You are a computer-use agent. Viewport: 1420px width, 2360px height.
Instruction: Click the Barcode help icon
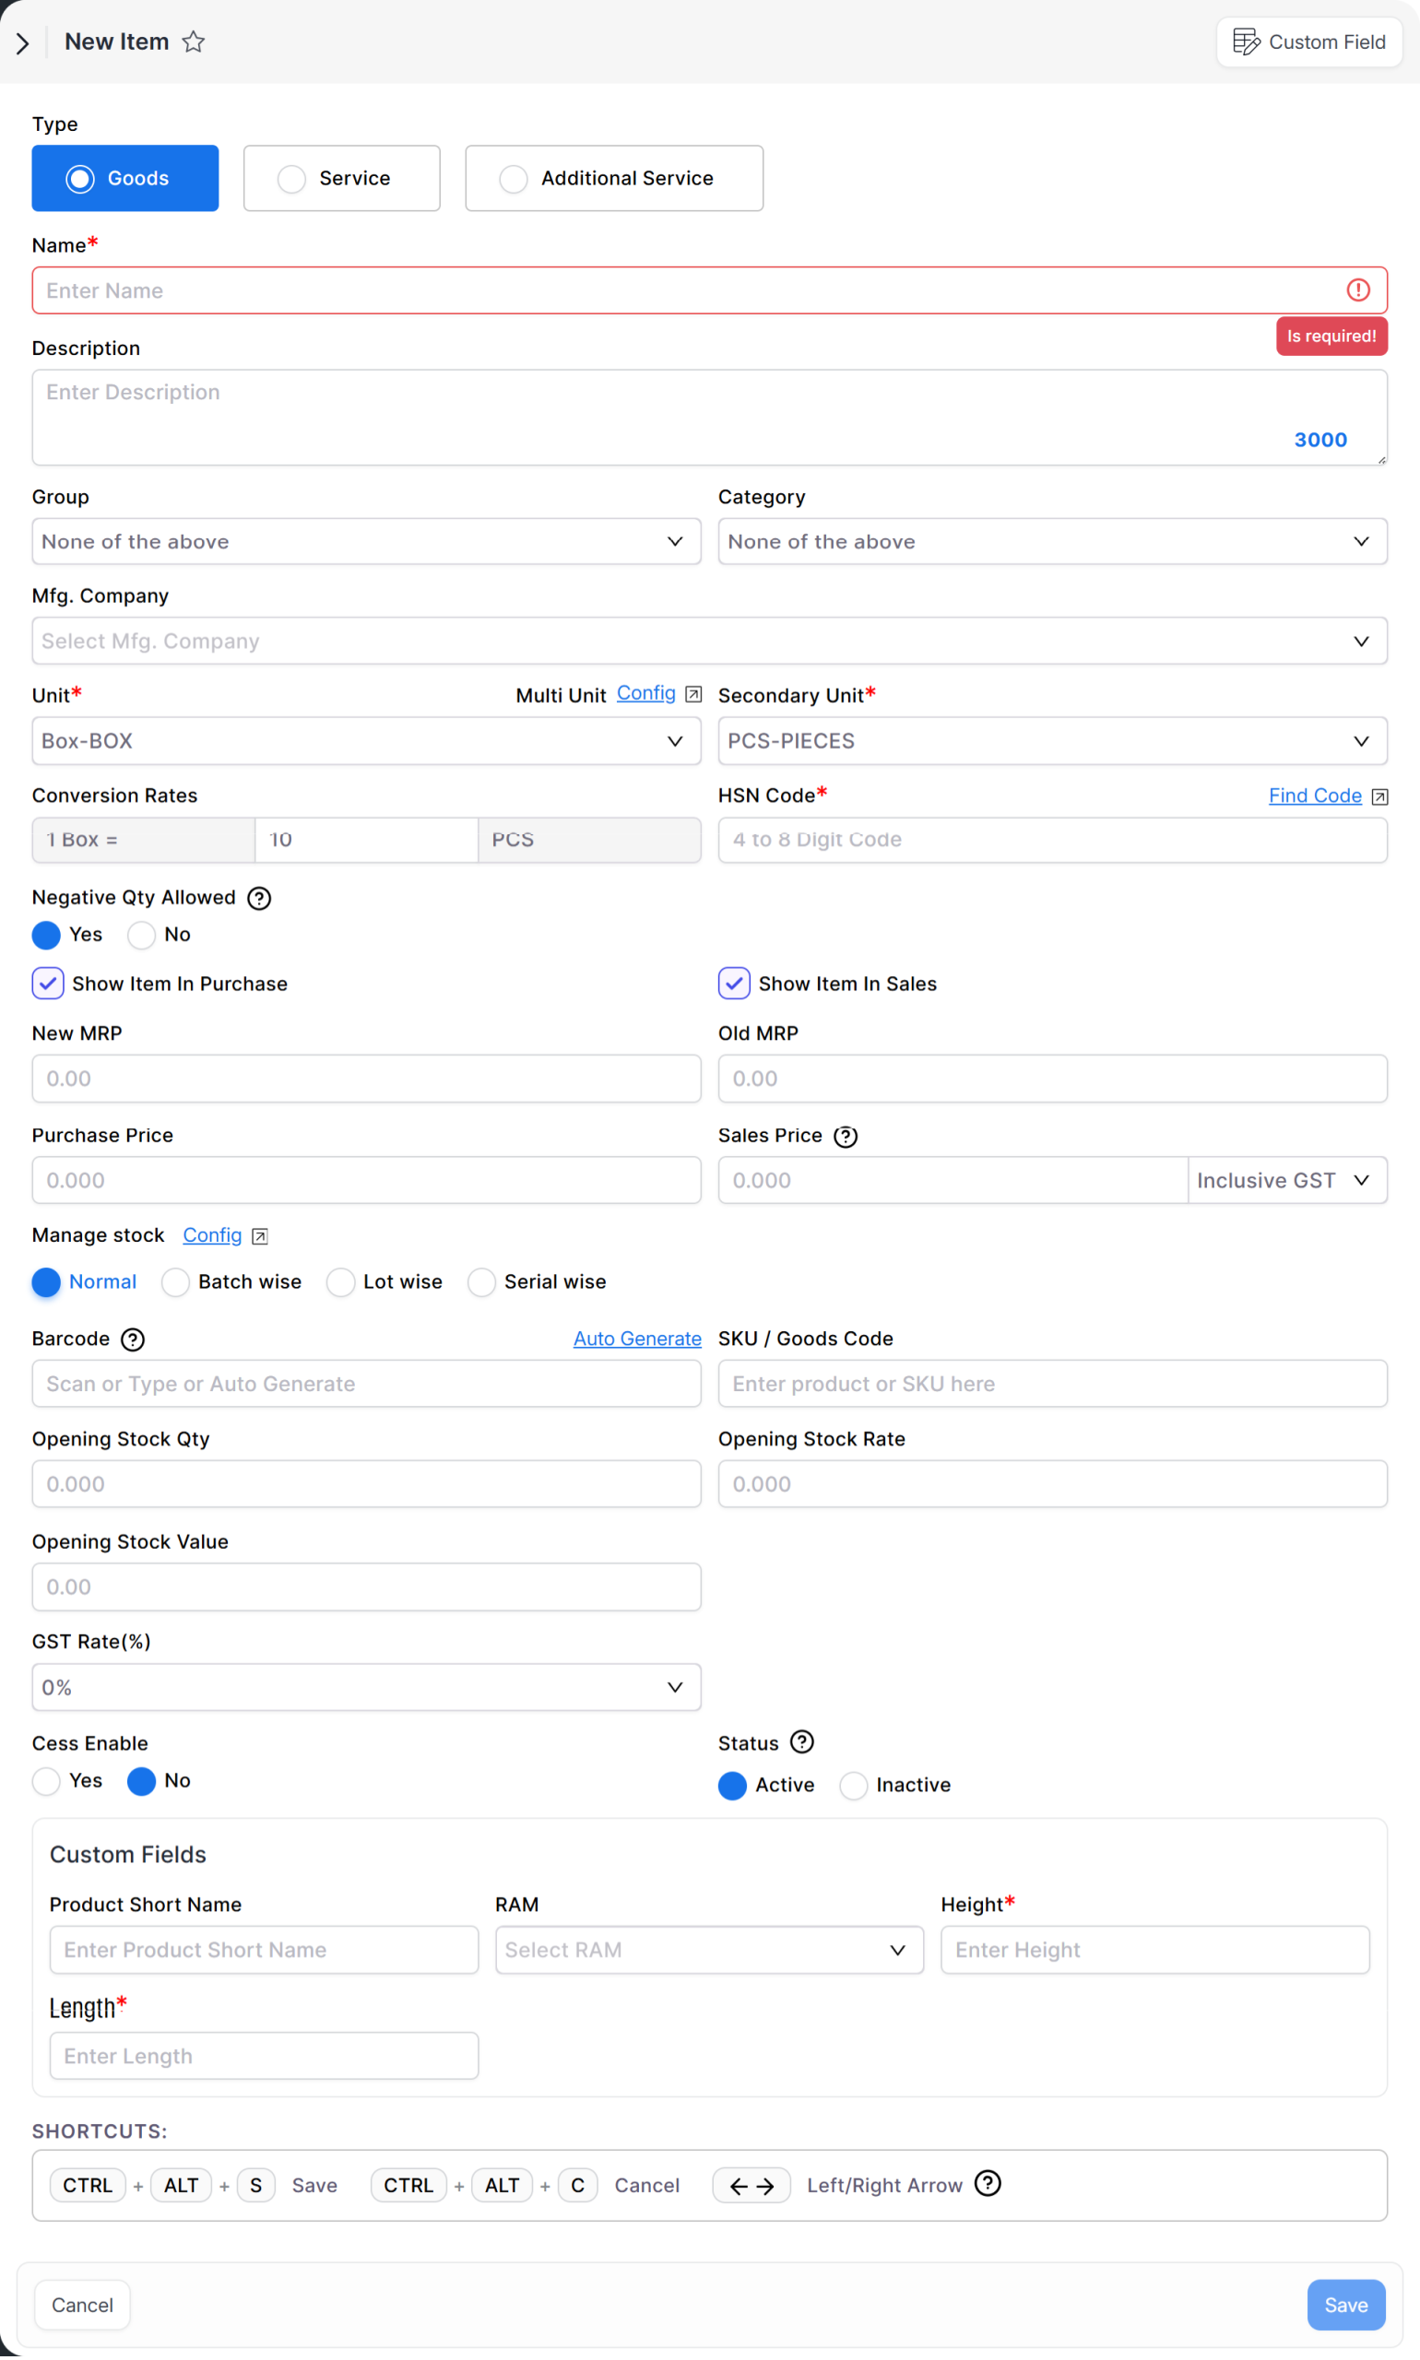[x=133, y=1339]
